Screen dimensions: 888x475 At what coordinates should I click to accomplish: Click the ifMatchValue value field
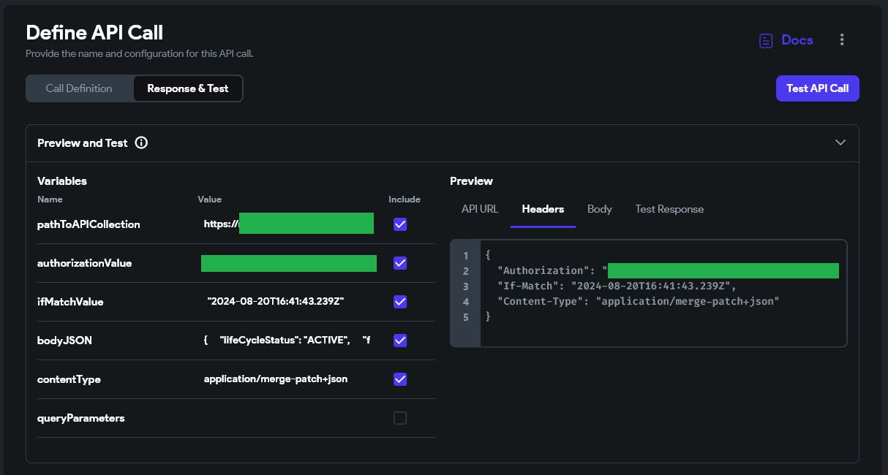[x=276, y=302]
